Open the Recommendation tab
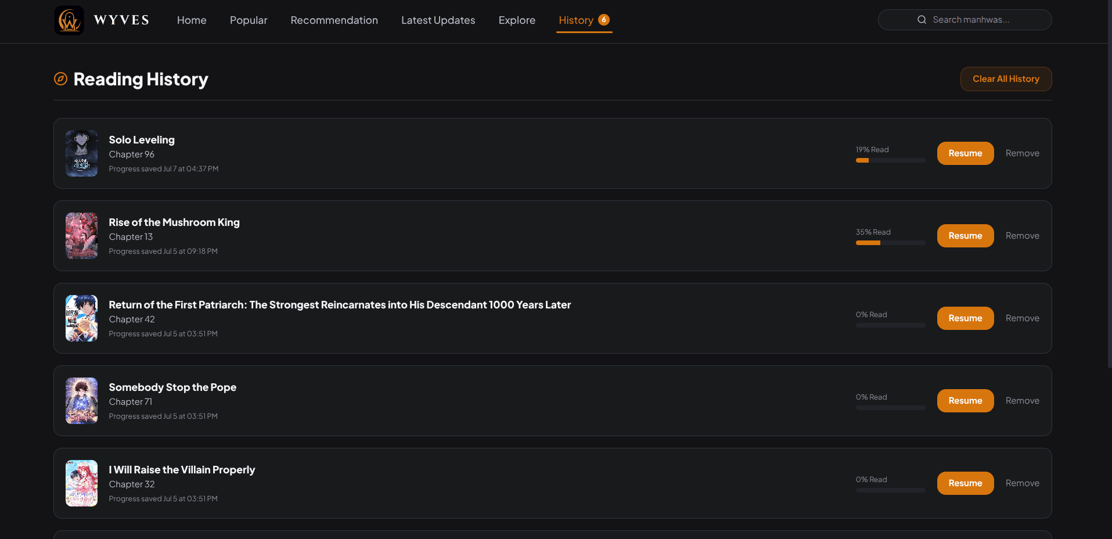 coord(334,20)
